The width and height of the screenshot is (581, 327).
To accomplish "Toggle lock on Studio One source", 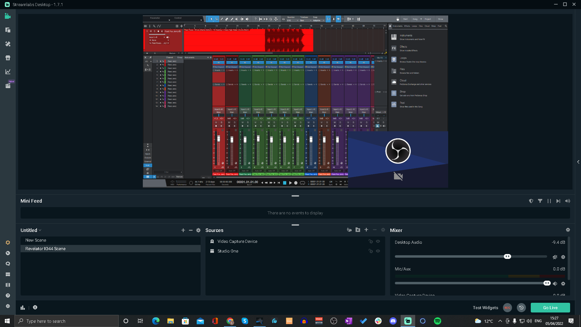I will click(x=370, y=251).
